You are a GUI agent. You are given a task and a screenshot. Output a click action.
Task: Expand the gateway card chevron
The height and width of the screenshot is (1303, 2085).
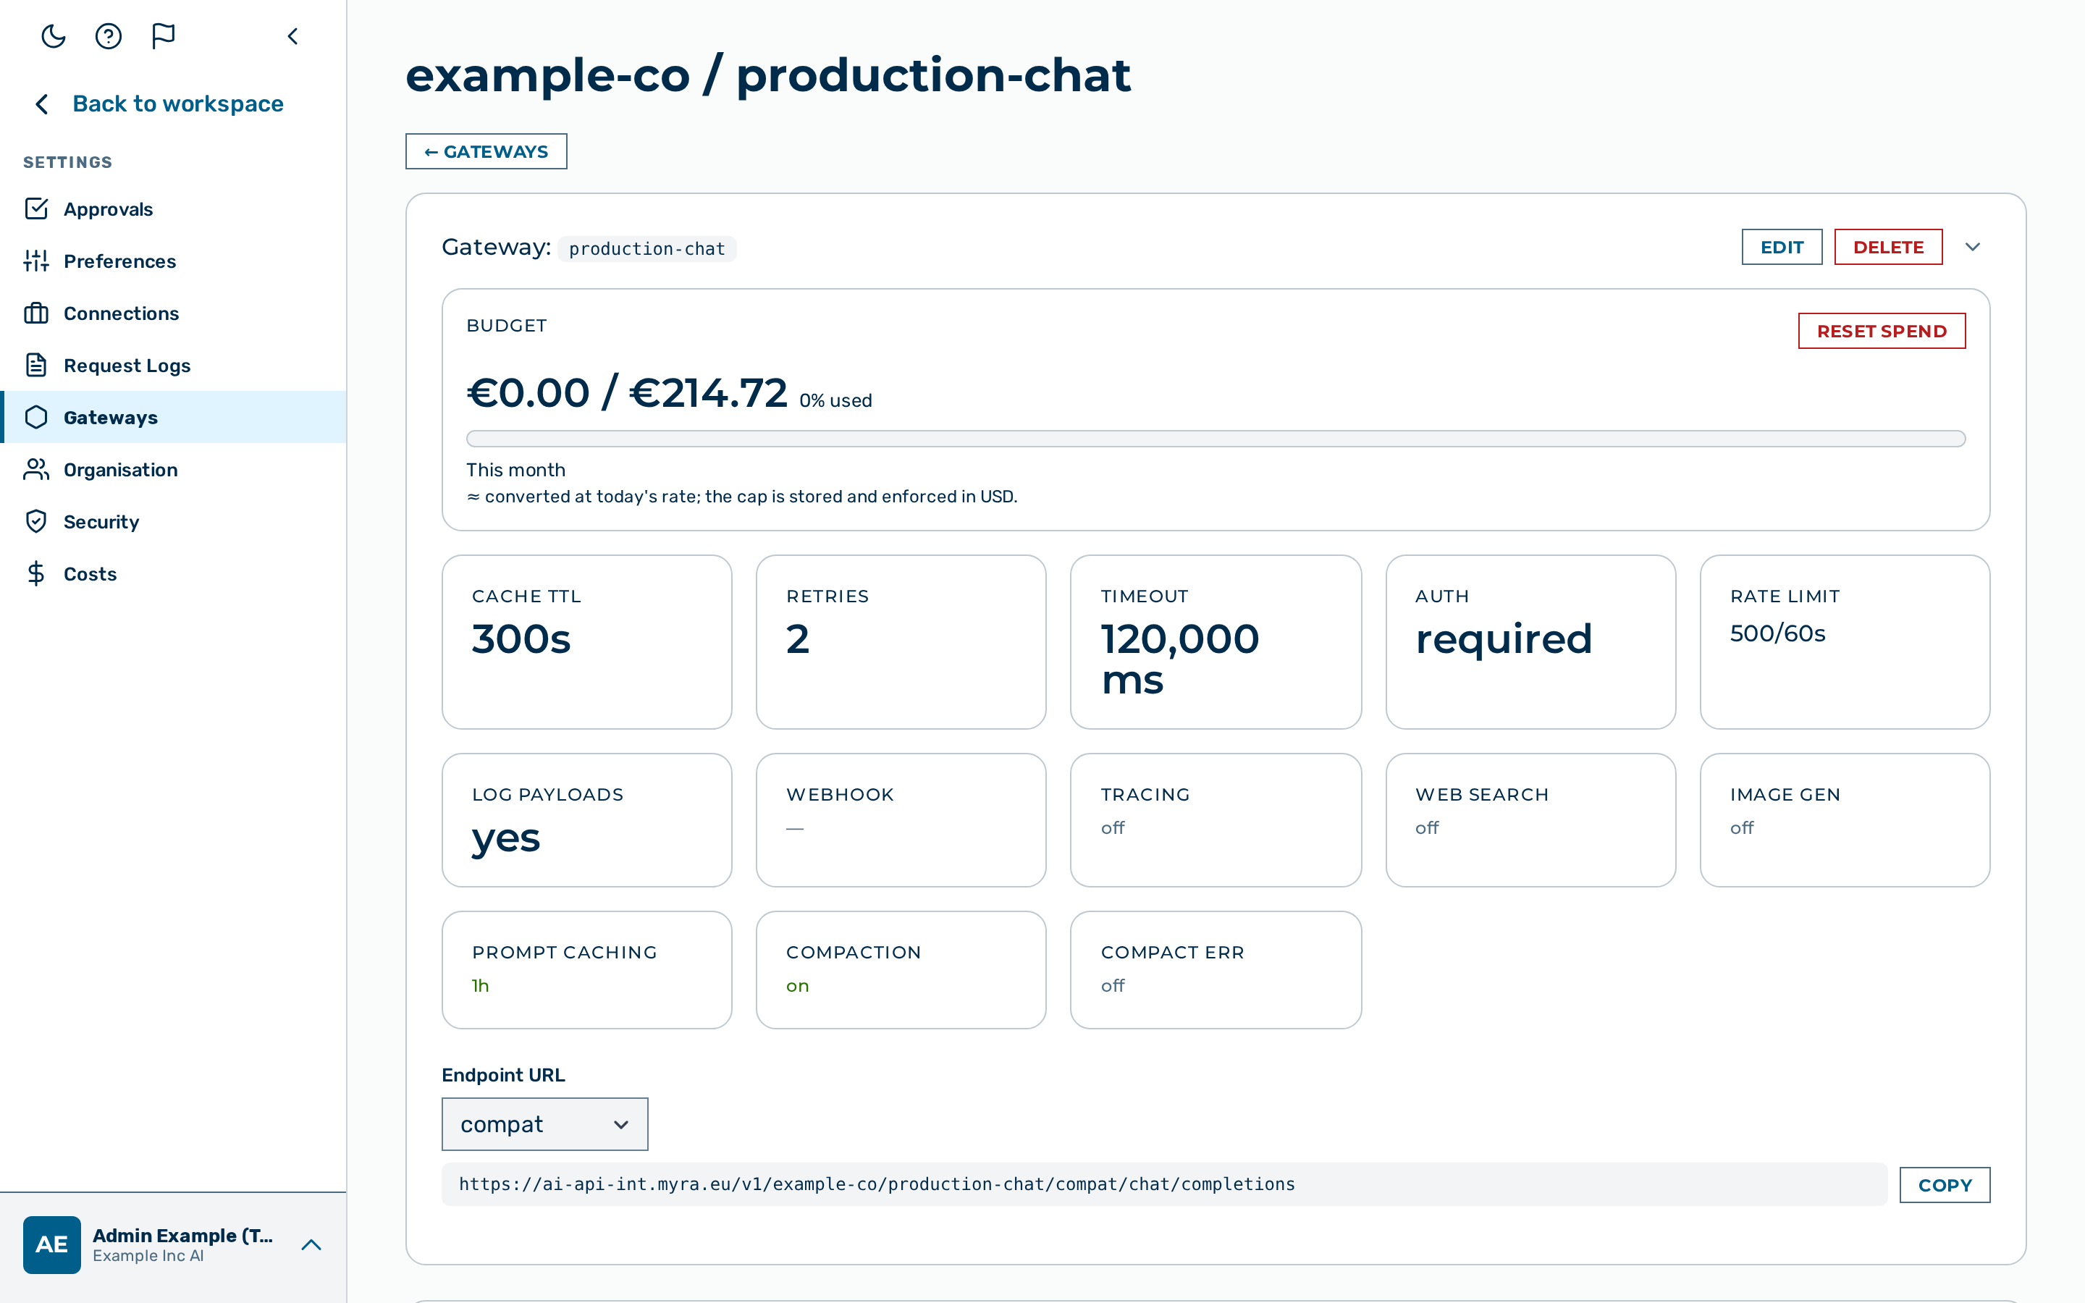pyautogui.click(x=1973, y=248)
